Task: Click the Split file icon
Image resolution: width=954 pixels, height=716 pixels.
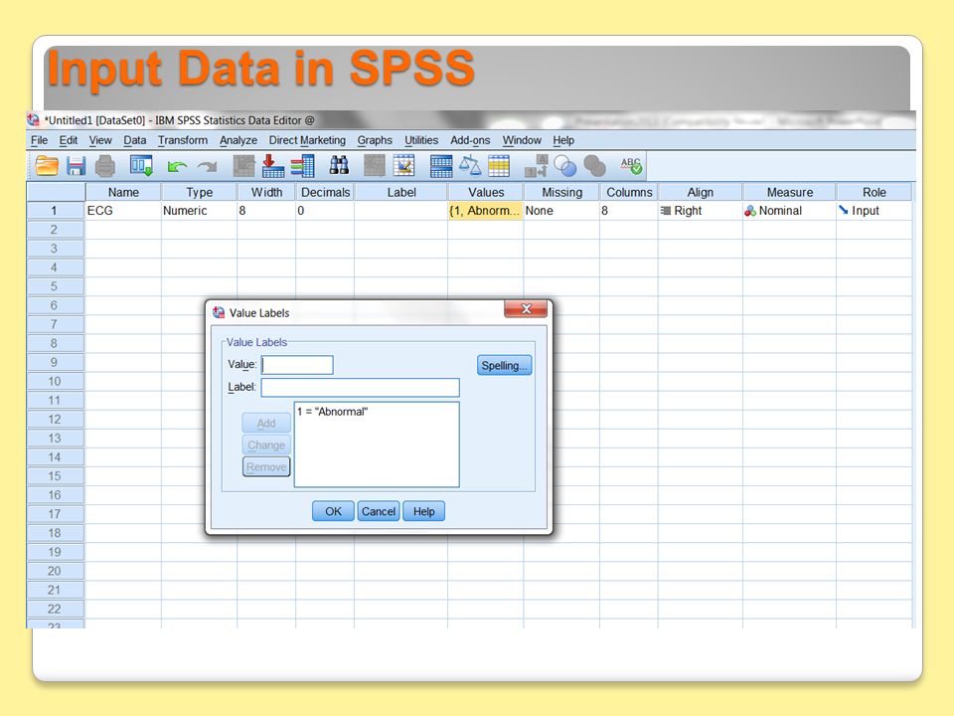Action: click(x=441, y=166)
